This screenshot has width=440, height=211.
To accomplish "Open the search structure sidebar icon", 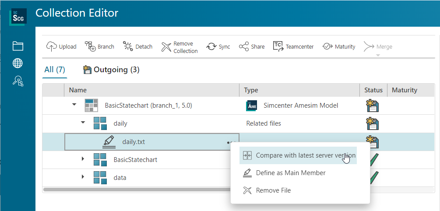I will (x=18, y=81).
